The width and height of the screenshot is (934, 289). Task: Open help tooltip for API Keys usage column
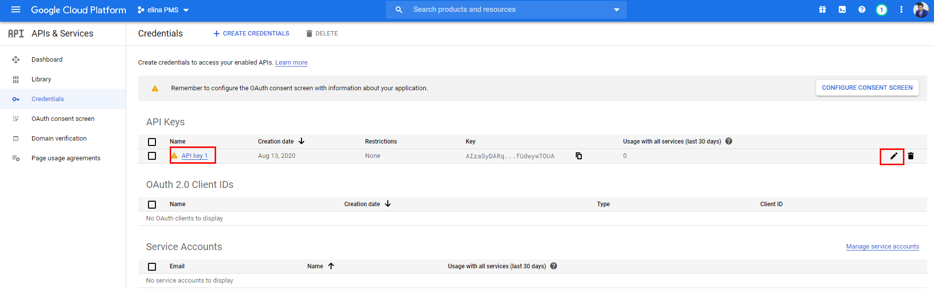coord(729,141)
